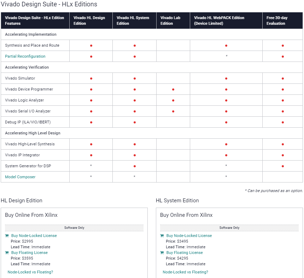304x278 pixels.
Task: Click the Accelerating Implementation section row
Action: click(x=152, y=34)
